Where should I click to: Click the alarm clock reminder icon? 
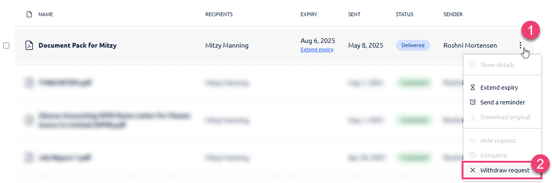click(473, 102)
